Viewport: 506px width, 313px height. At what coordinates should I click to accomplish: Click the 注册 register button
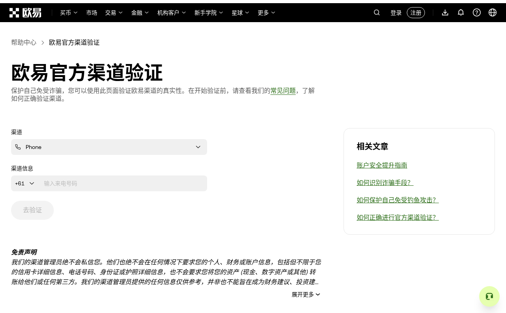[x=416, y=13]
